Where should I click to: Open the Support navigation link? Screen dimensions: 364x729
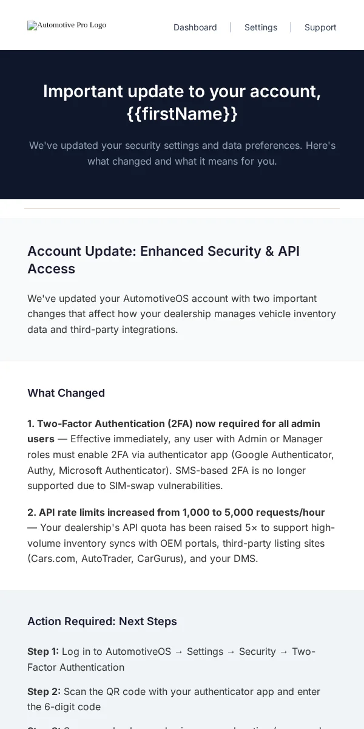320,27
